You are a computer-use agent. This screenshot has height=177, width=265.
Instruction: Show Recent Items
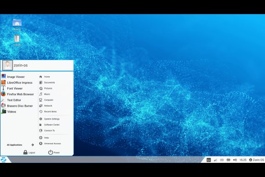point(48,111)
